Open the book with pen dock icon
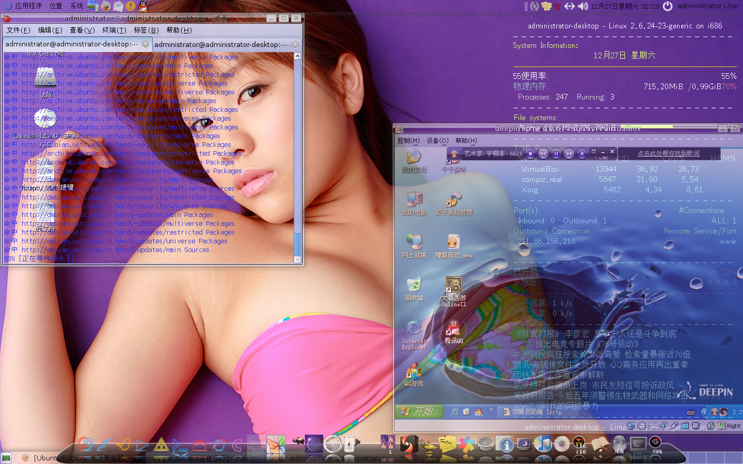 coord(600,444)
